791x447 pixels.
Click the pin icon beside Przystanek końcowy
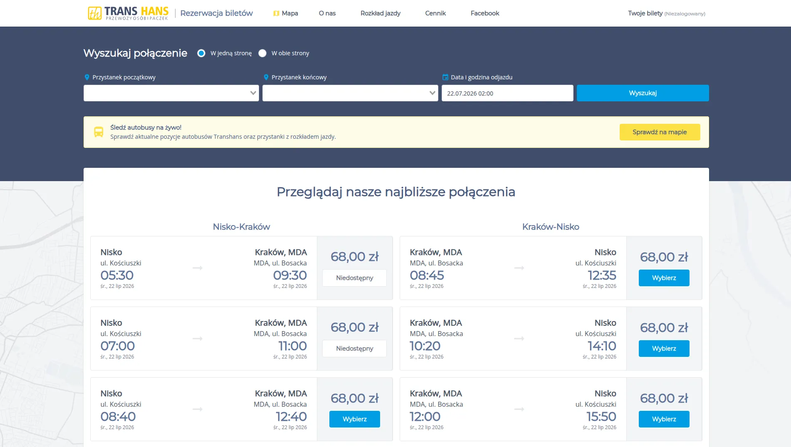tap(266, 77)
